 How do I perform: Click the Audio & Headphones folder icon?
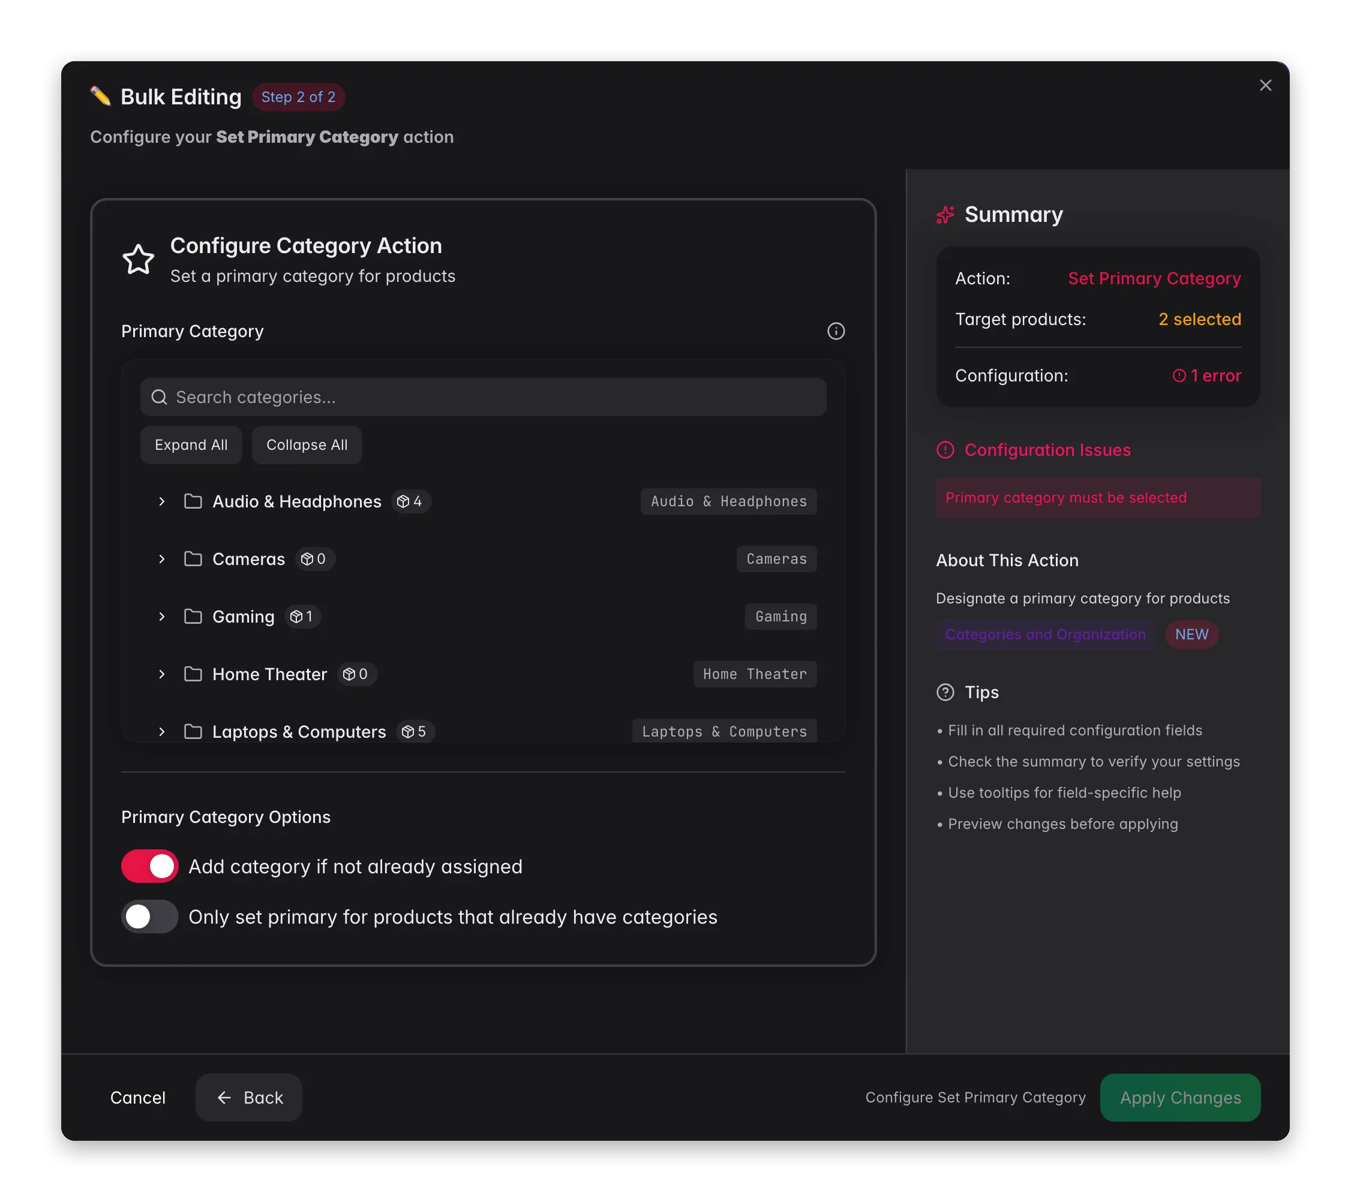[x=193, y=501]
